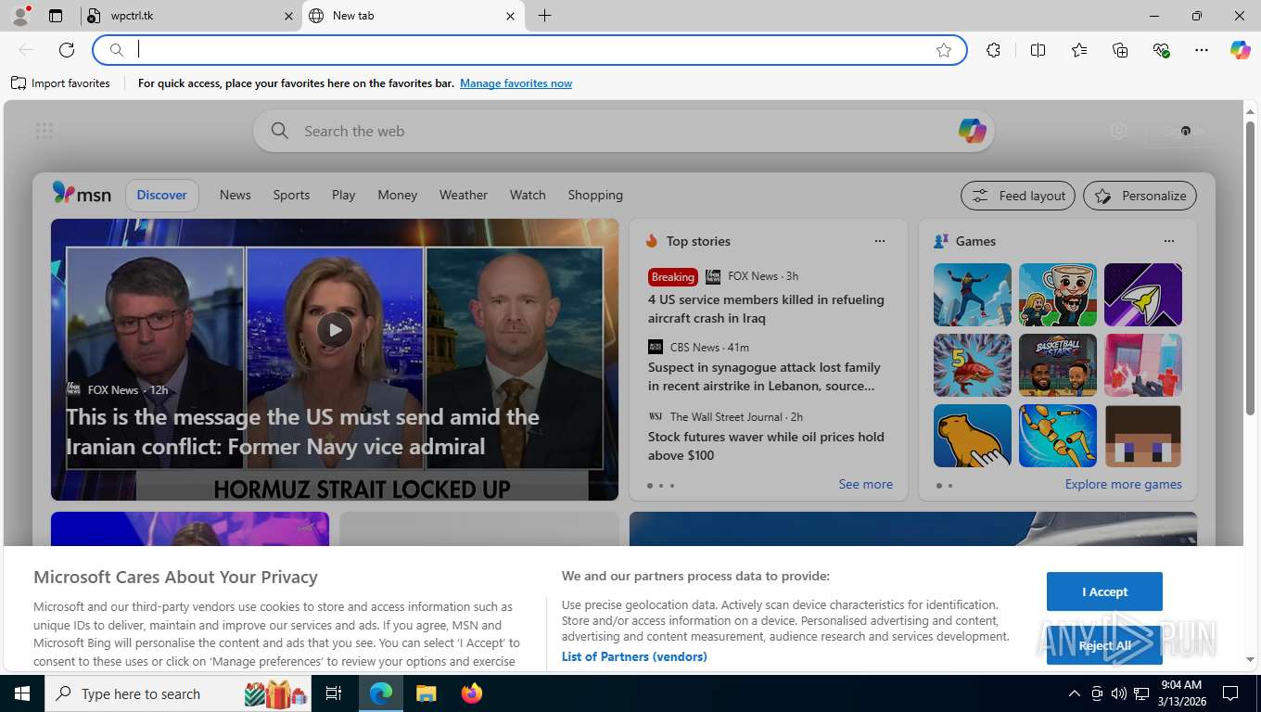The width and height of the screenshot is (1261, 712).
Task: Select the Weather menu item
Action: 464,195
